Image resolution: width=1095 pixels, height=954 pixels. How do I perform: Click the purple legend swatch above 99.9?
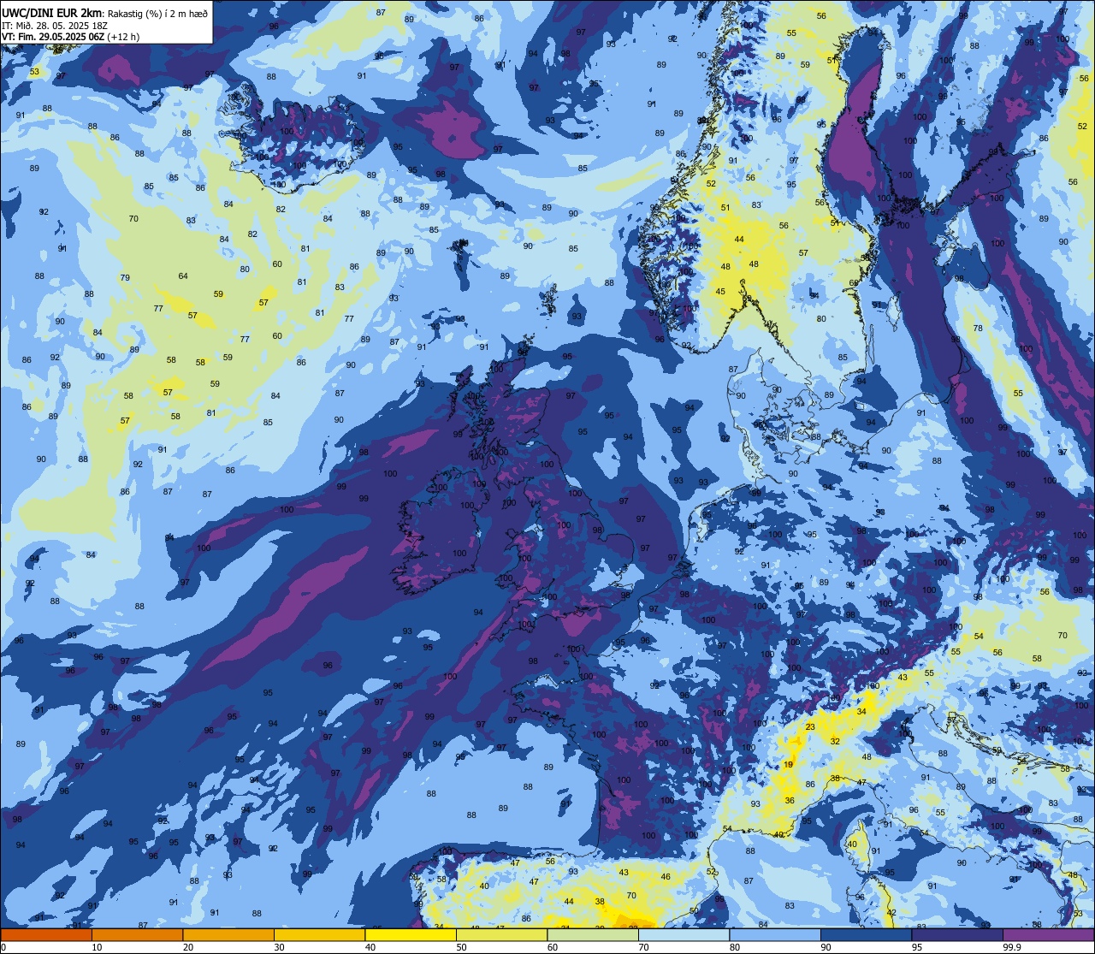click(1048, 934)
